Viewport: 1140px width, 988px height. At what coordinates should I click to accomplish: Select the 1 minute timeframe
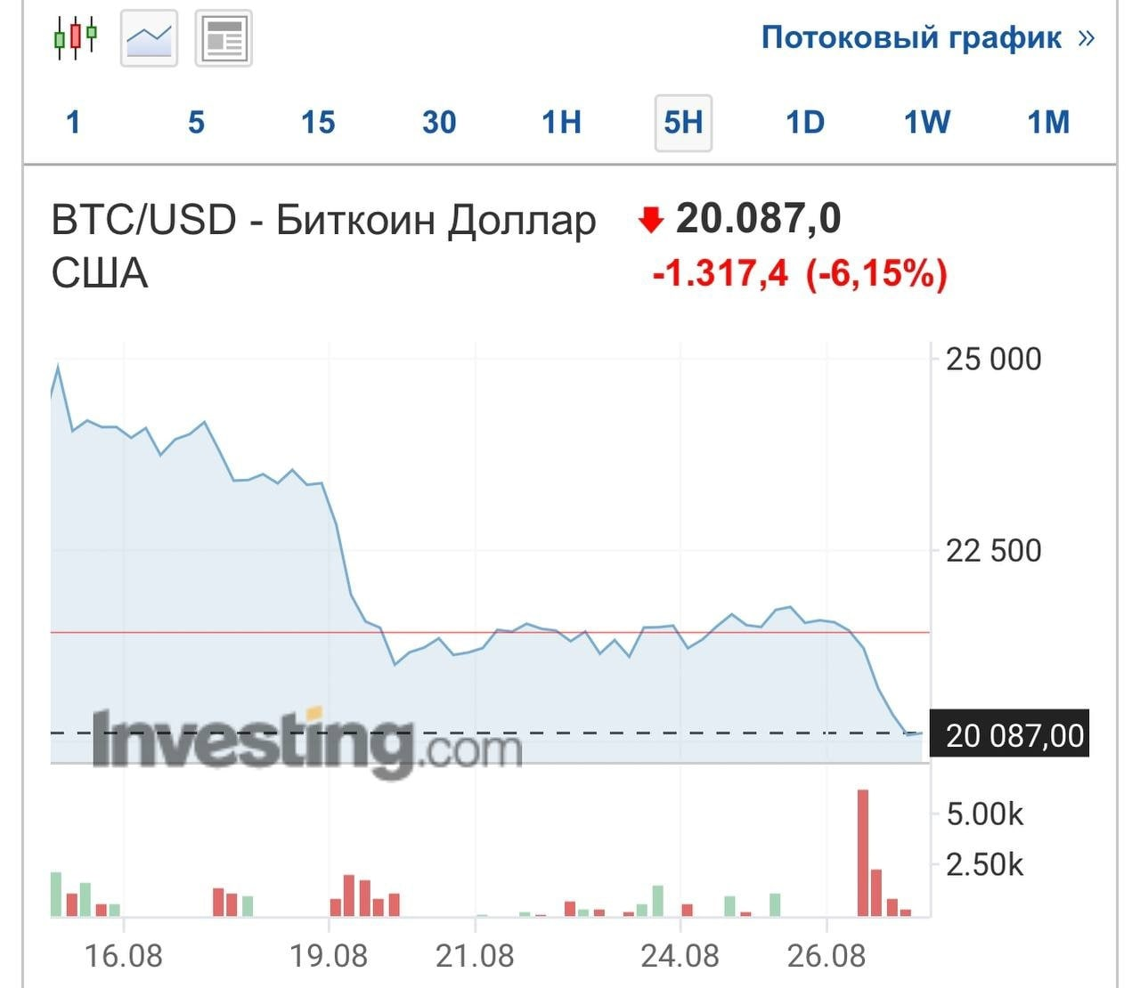73,122
